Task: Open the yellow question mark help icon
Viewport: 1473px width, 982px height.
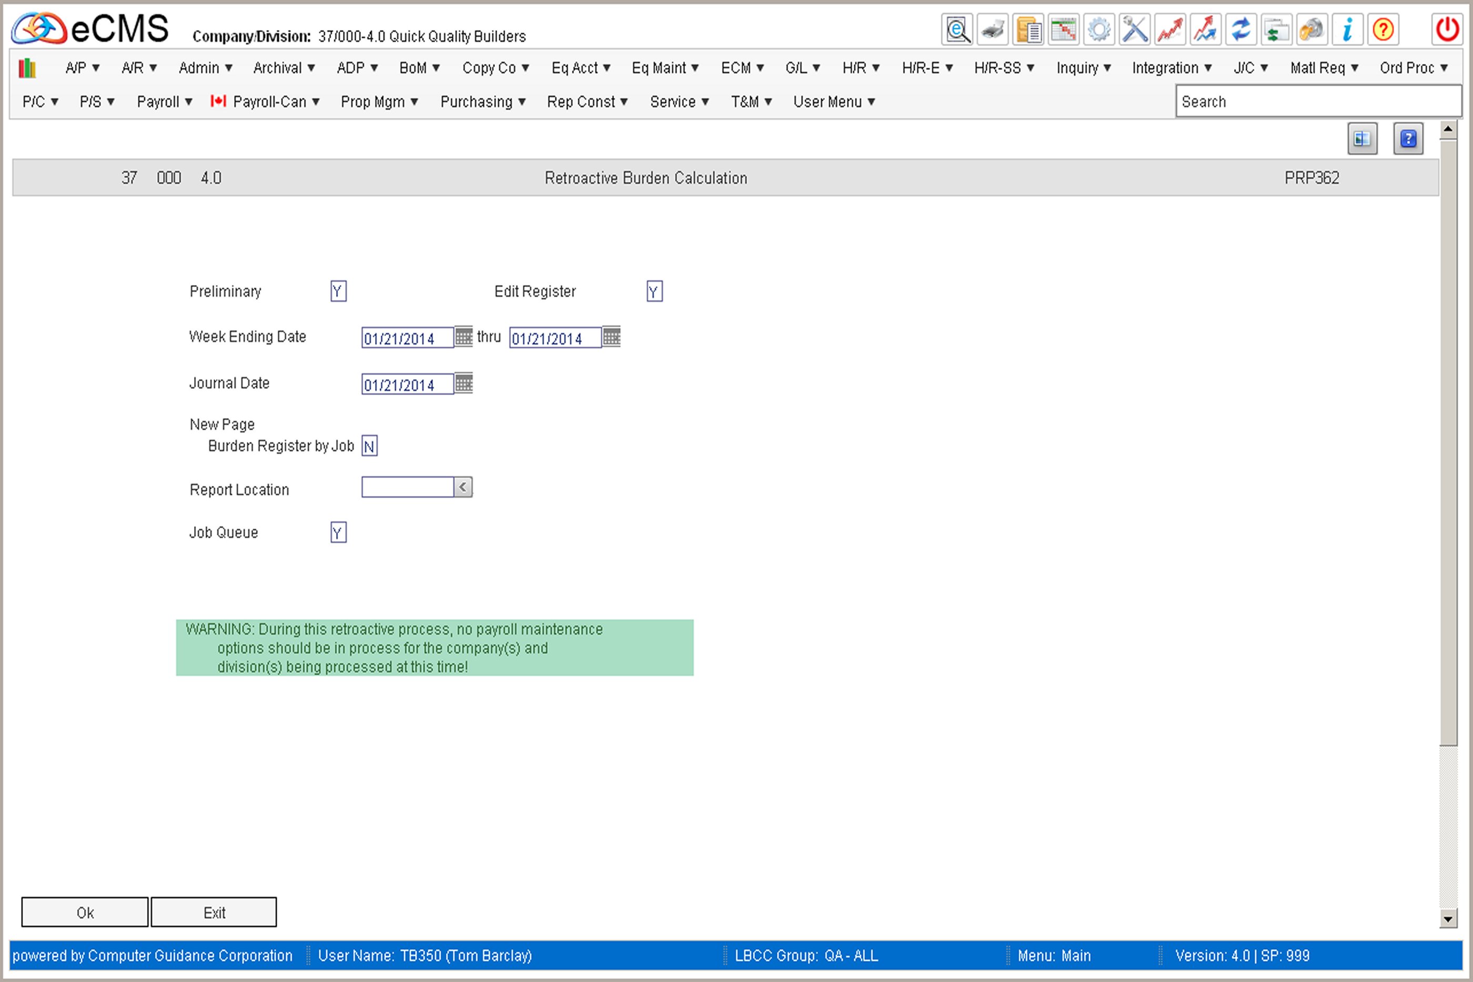Action: (1383, 29)
